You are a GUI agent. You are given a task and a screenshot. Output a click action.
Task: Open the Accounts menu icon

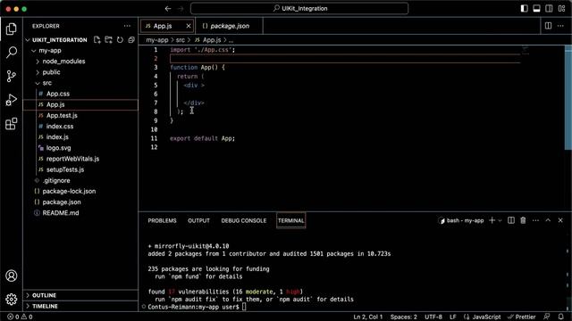point(12,276)
